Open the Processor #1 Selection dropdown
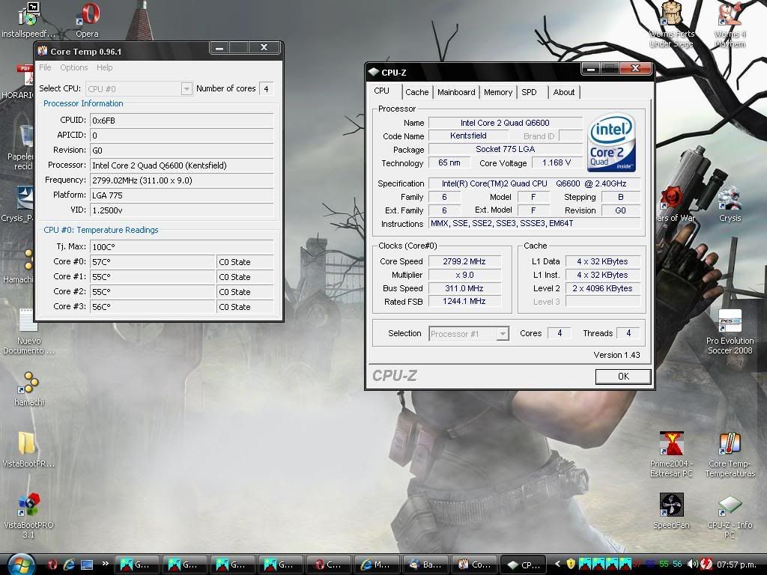Screen dimensions: 767x575 (469, 334)
